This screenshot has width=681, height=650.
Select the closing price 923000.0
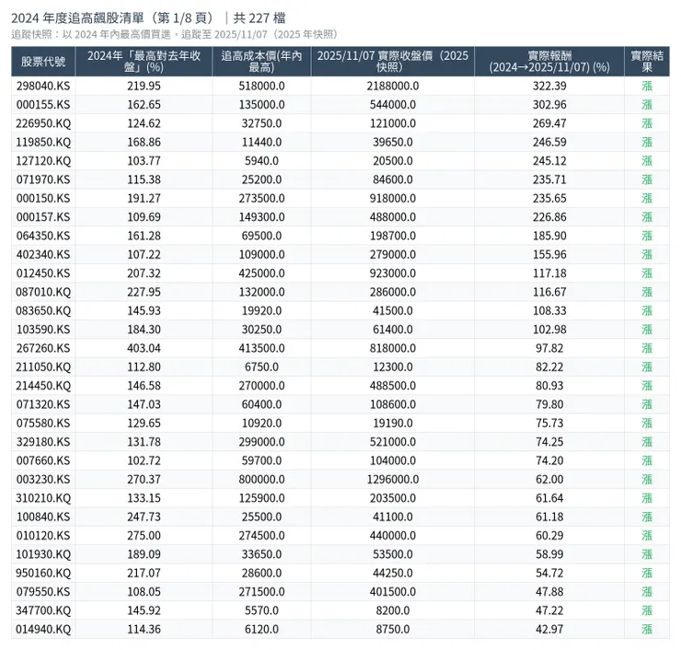[x=393, y=273]
